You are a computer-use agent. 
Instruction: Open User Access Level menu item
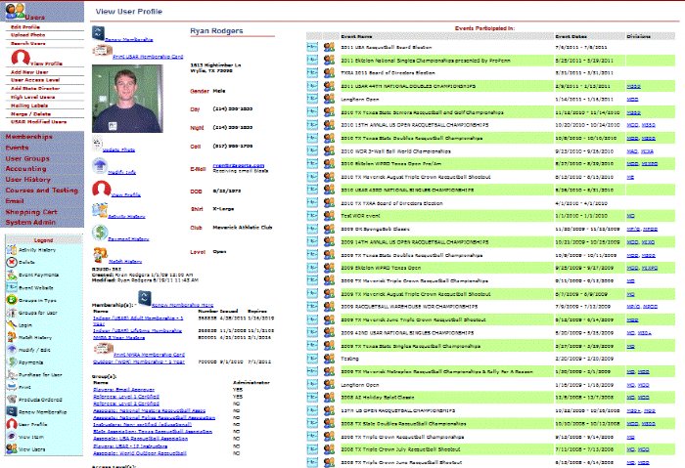35,80
